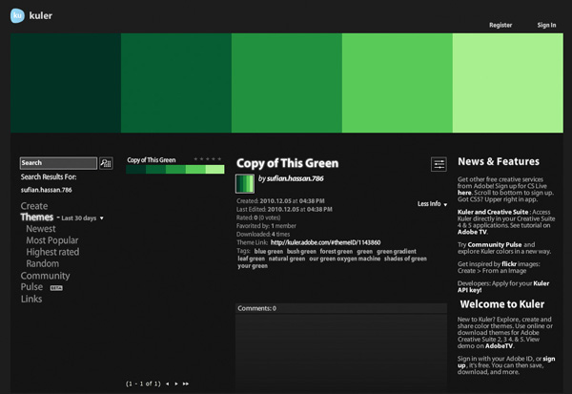Click the forest green tag
The height and width of the screenshot is (394, 572).
pyautogui.click(x=337, y=251)
